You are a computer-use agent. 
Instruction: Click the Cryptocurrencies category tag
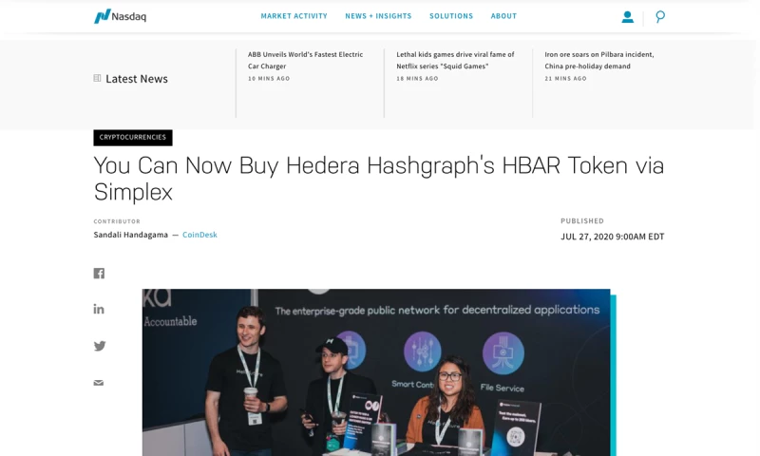(133, 137)
